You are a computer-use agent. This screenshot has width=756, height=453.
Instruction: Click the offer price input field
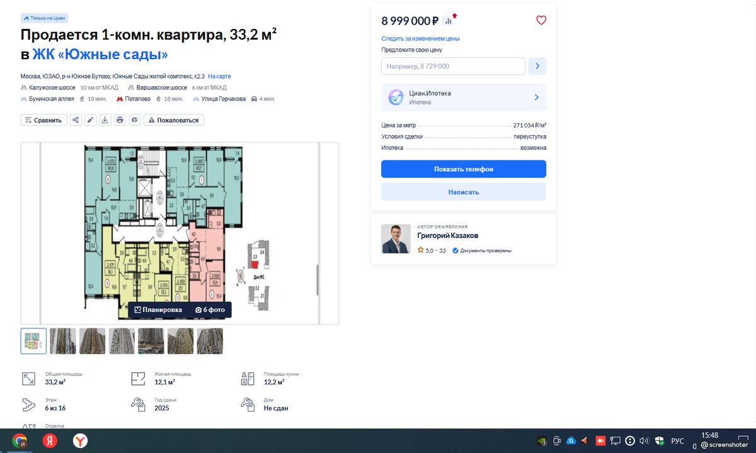click(453, 66)
